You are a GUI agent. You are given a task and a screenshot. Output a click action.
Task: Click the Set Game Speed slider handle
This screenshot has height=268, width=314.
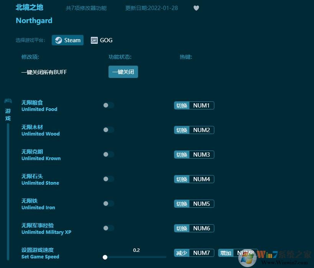pos(105,257)
